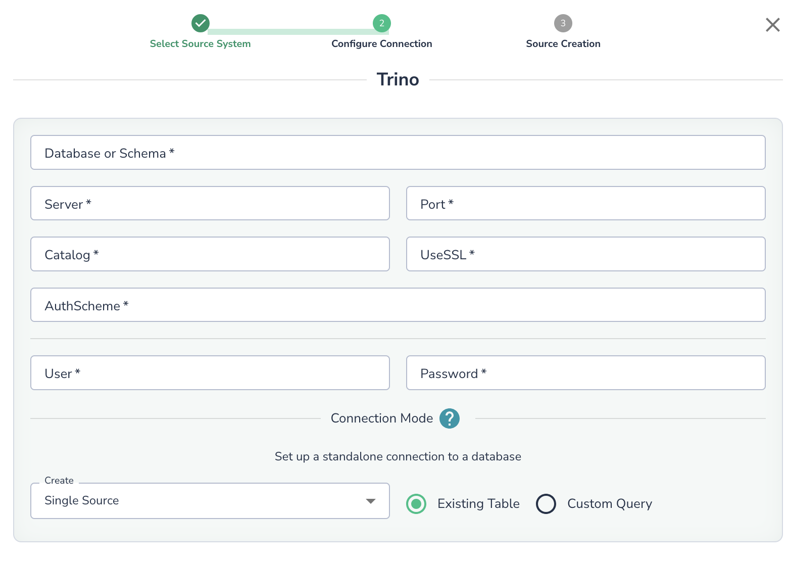Click the UseSSL input field
The image size is (787, 562).
[586, 254]
